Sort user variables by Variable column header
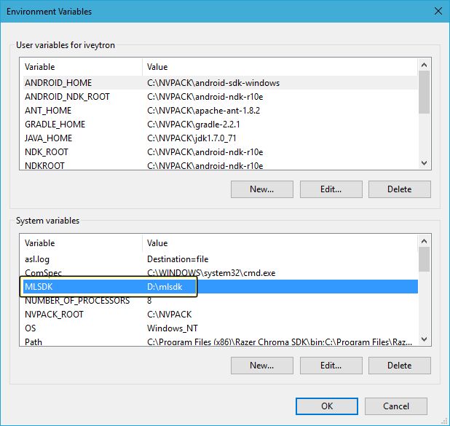Image resolution: width=450 pixels, height=426 pixels. [x=82, y=67]
